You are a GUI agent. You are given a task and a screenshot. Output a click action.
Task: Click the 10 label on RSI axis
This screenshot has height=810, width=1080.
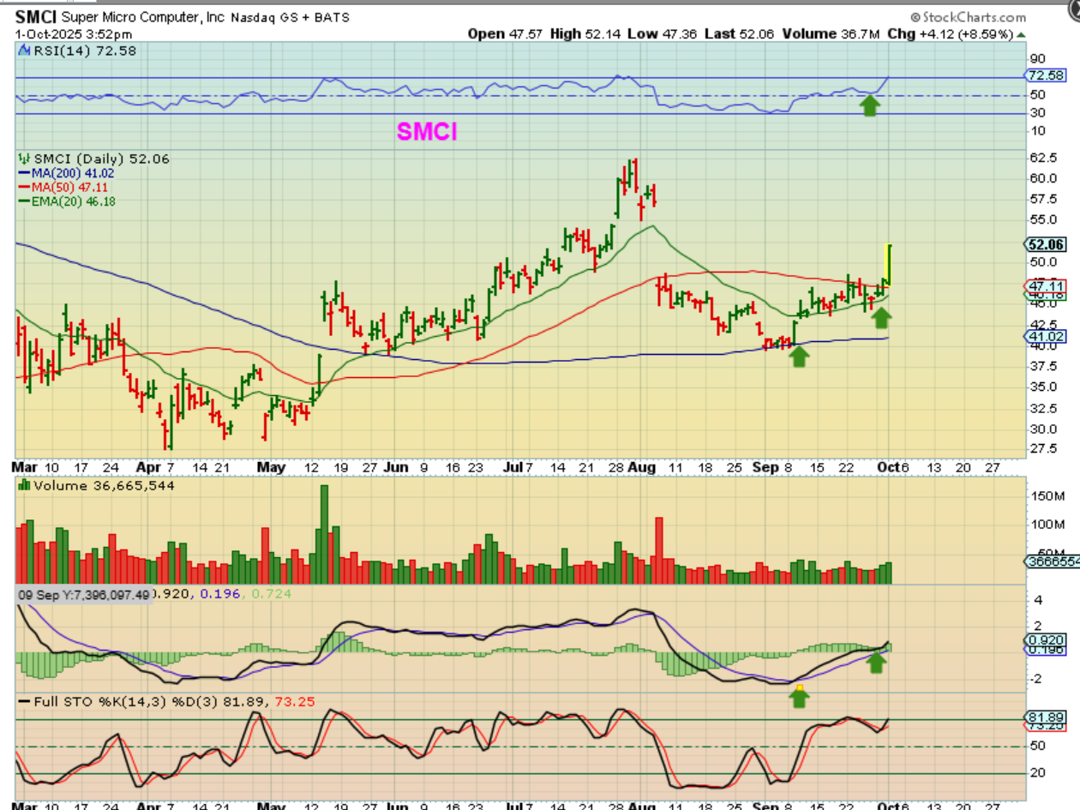[x=1036, y=130]
